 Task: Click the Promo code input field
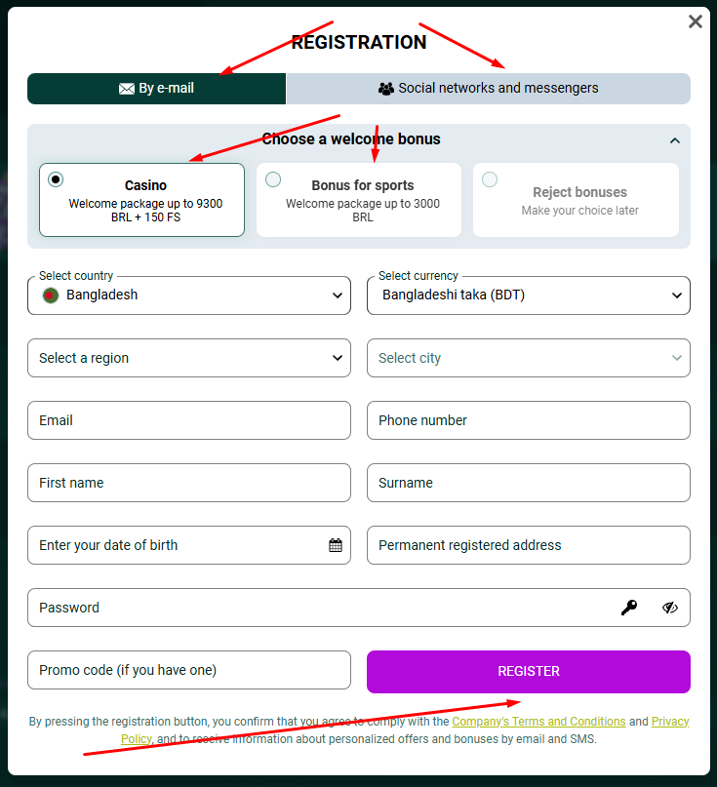click(x=189, y=670)
